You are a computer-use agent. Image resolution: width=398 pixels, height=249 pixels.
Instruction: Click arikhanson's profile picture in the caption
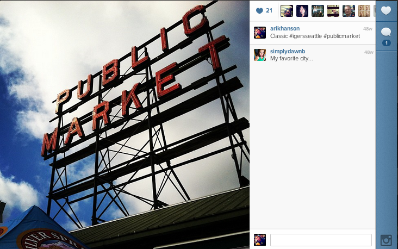(x=260, y=33)
